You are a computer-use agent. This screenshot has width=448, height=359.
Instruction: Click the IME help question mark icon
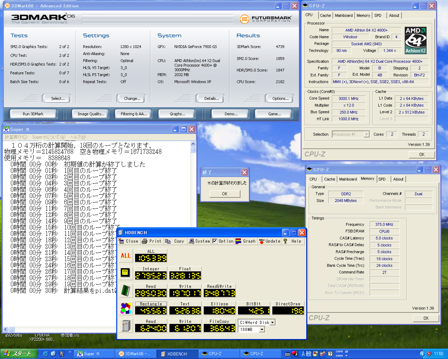click(x=330, y=354)
